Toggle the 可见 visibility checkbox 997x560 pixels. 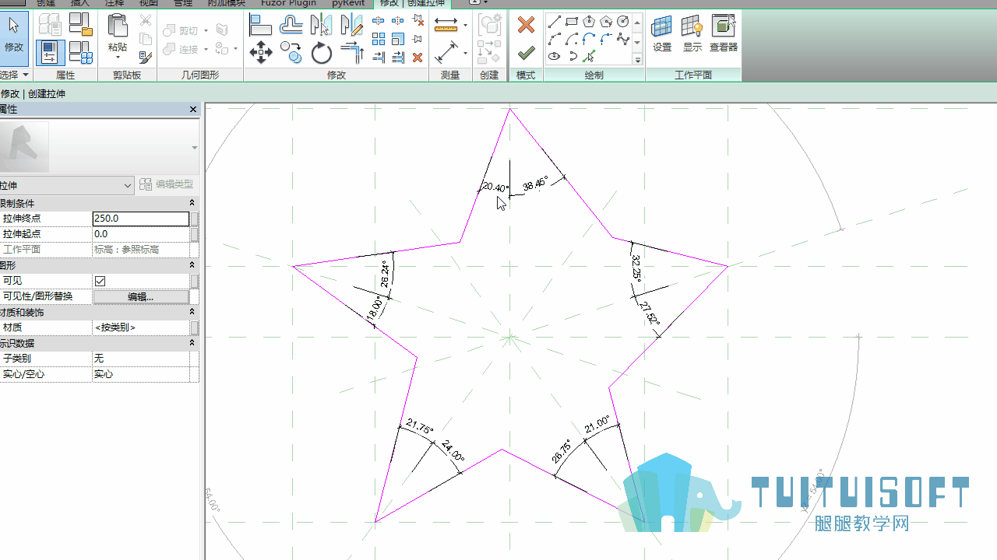(x=100, y=281)
